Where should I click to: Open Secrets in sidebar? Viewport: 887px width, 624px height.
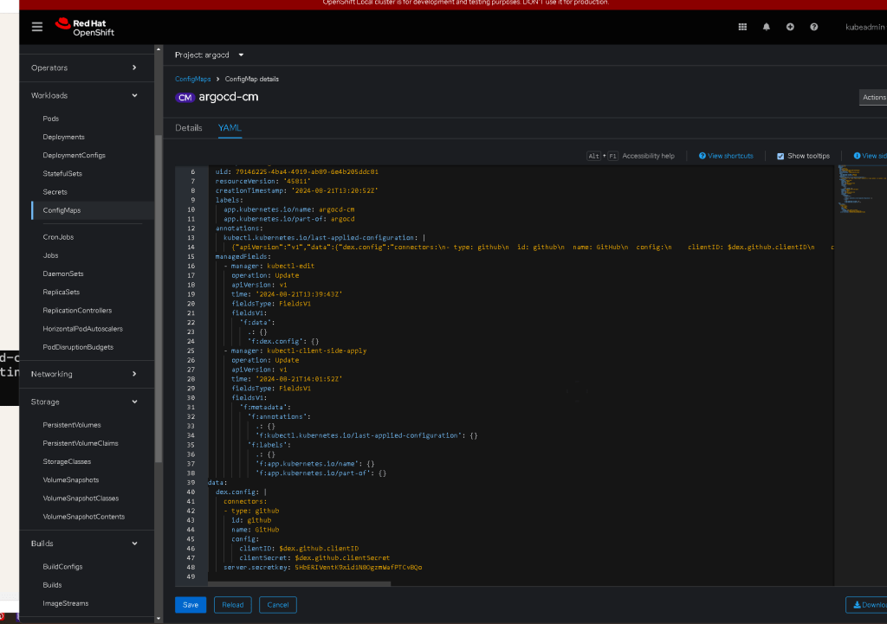coord(55,192)
